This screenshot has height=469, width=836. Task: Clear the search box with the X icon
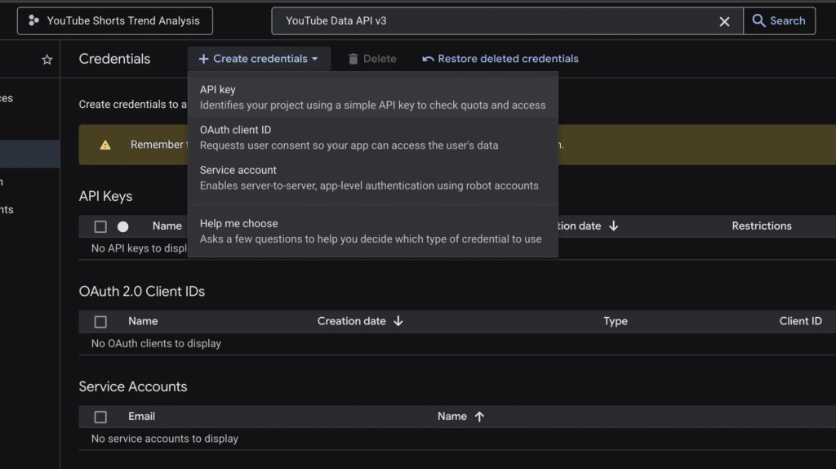pos(724,21)
